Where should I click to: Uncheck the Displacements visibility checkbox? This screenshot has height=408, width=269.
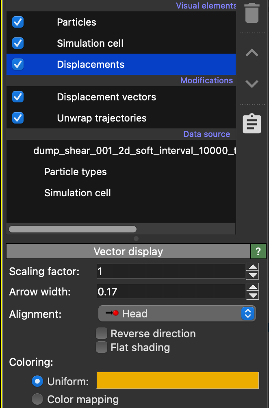(x=18, y=64)
